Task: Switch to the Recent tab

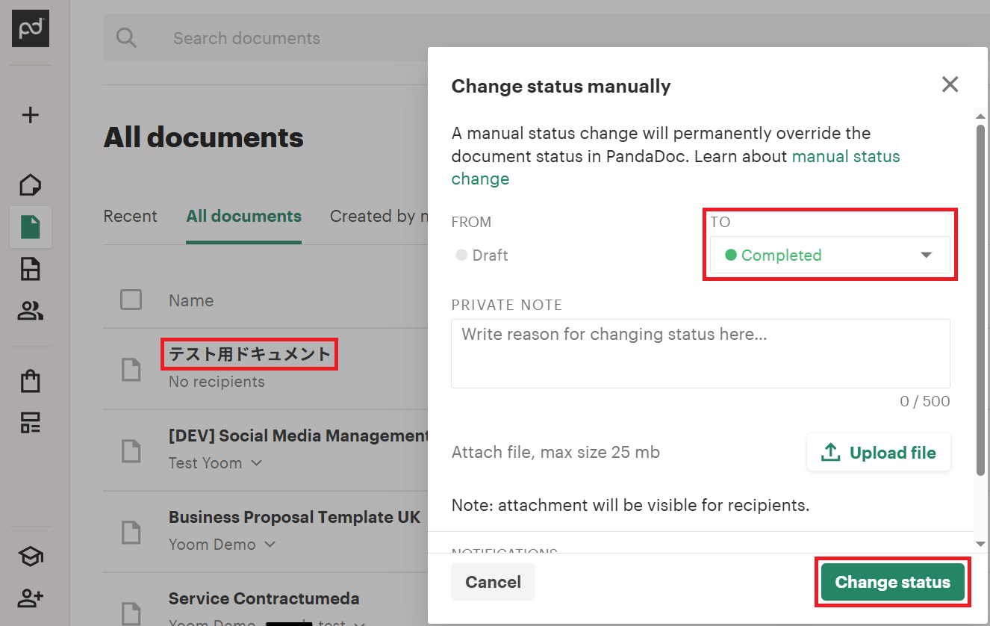Action: coord(130,217)
